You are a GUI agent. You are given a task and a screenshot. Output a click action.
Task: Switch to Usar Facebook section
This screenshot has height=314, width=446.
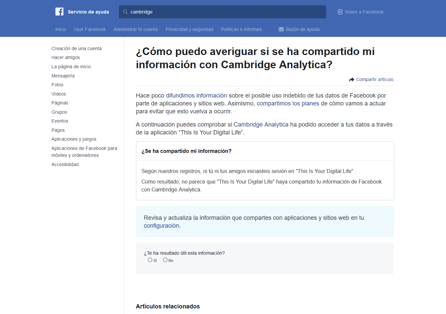pyautogui.click(x=90, y=29)
